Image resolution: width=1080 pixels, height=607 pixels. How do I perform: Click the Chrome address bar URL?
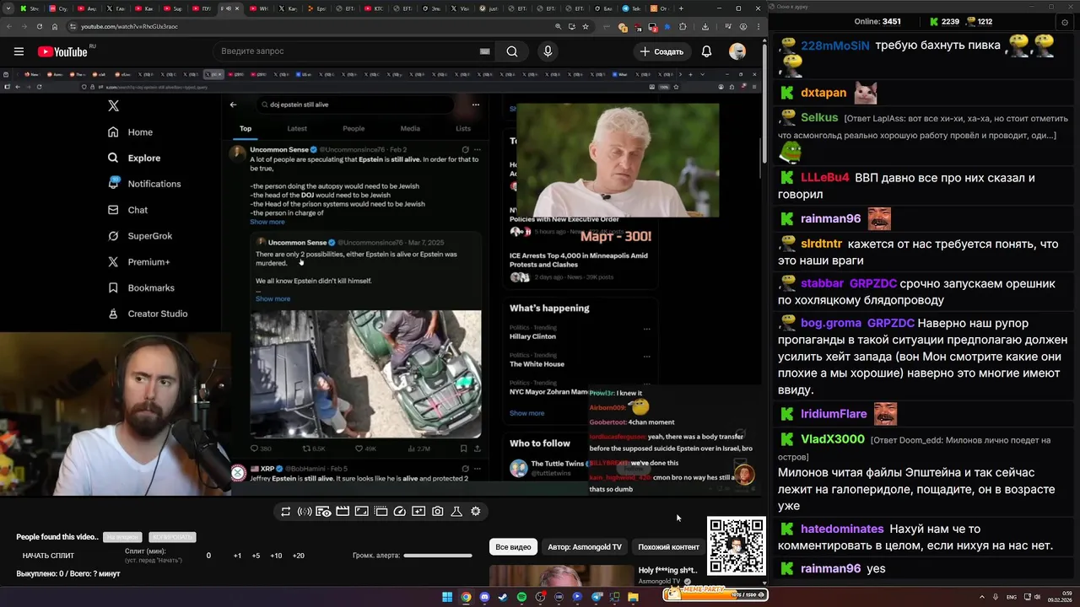tap(129, 26)
